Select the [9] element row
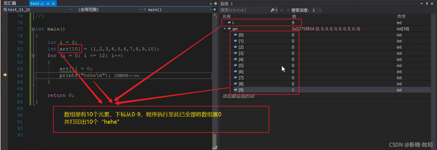This screenshot has width=437, height=150. [x=326, y=90]
